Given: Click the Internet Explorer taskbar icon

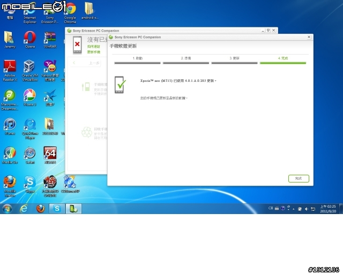Looking at the screenshot, I should click(x=24, y=209).
